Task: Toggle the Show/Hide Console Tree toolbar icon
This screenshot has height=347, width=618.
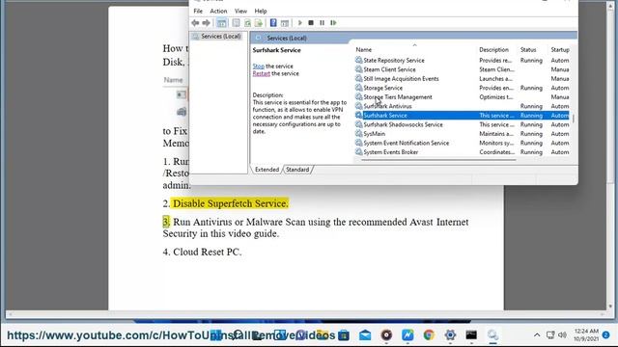Action: [222, 23]
